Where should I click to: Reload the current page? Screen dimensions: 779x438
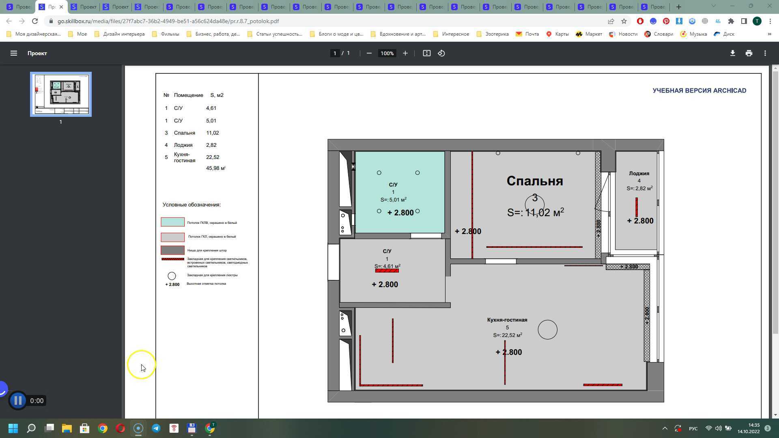tap(35, 21)
